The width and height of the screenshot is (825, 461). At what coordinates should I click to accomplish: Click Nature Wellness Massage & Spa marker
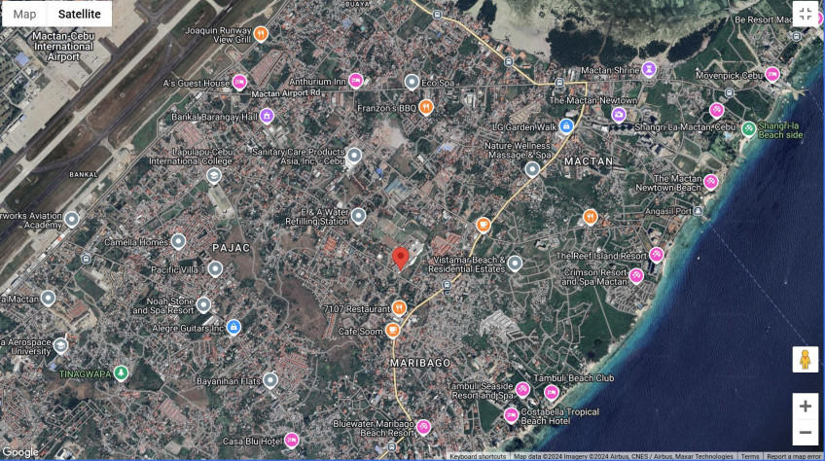(x=532, y=169)
